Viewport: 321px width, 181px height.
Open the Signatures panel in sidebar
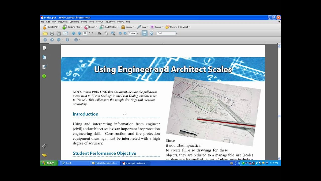44,67
